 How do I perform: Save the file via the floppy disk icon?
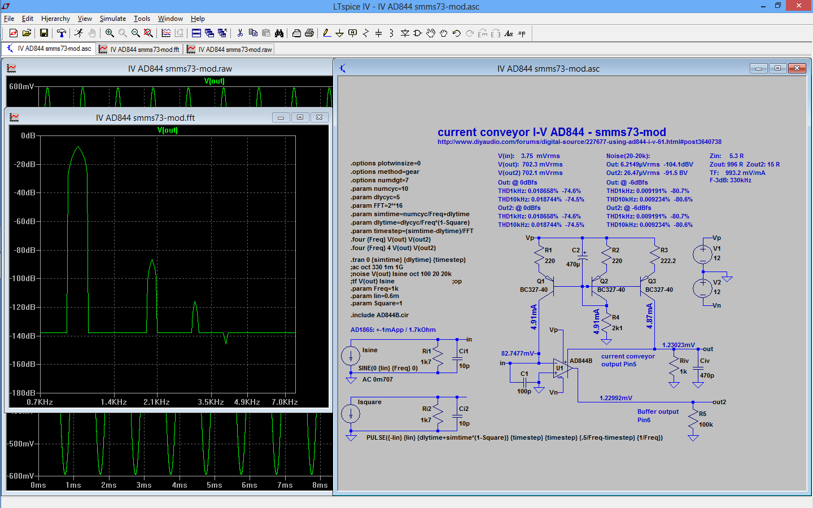point(44,33)
